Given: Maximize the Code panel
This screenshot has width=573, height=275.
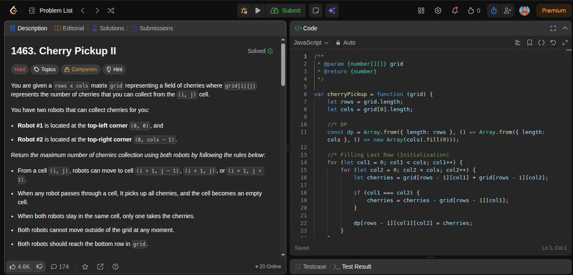Looking at the screenshot, I should point(553,28).
